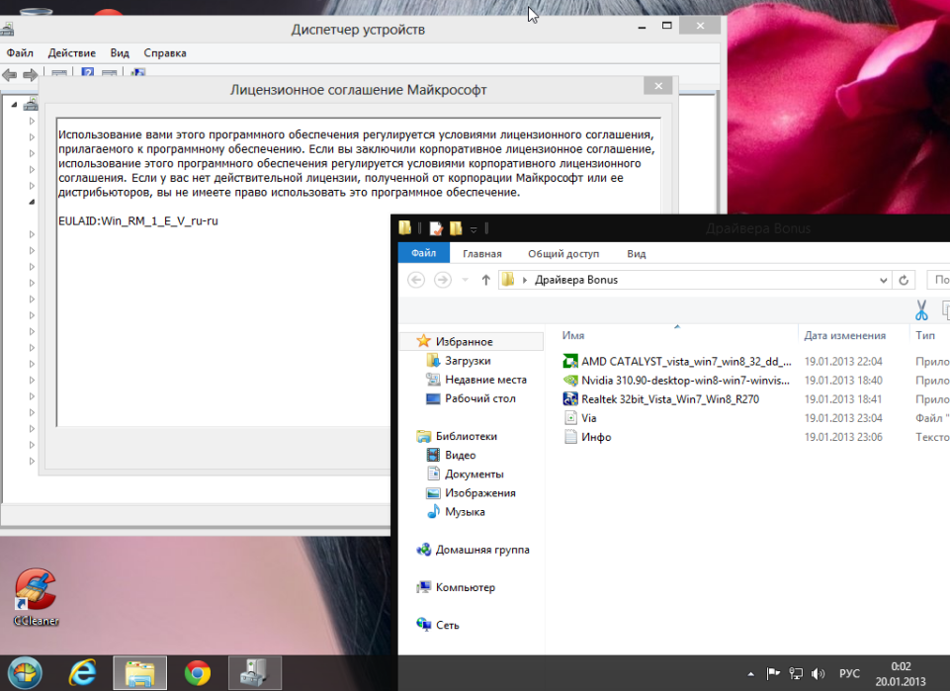Click the Explorer back navigation button
This screenshot has height=691, width=950.
click(x=416, y=280)
